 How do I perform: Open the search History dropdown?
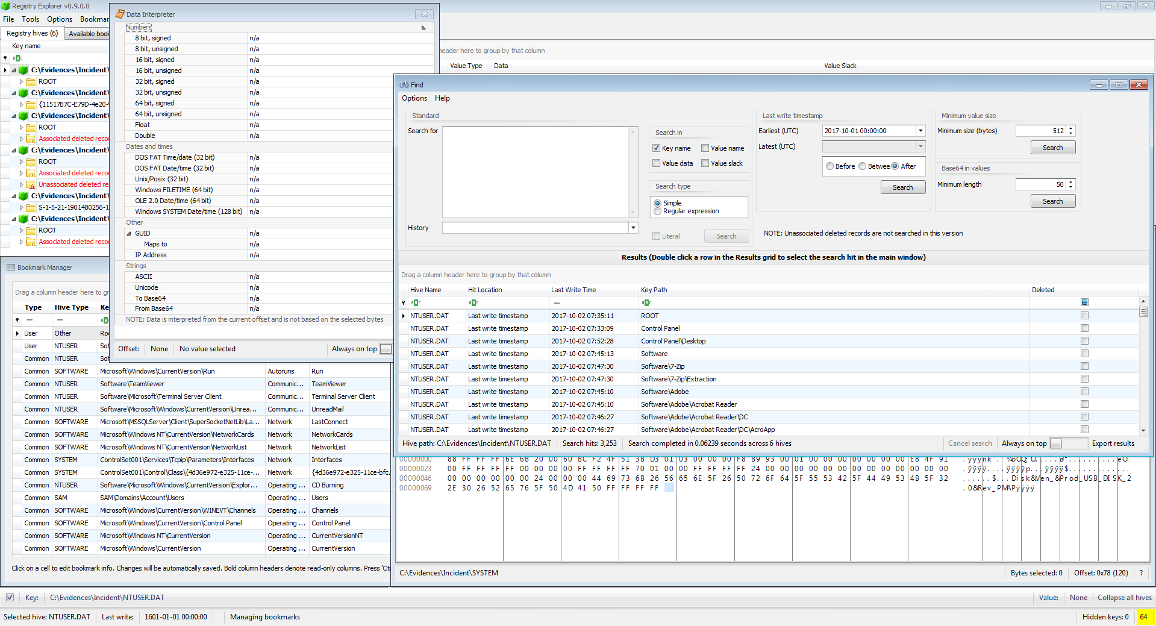point(633,228)
